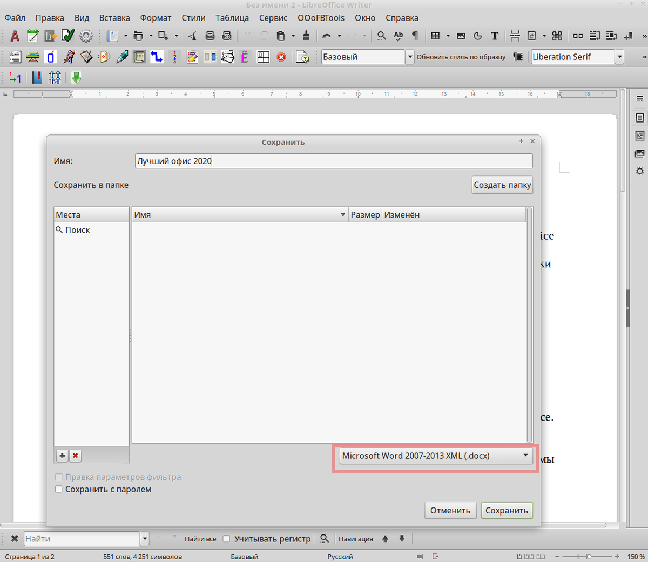Select 'Поиск' in Места list
The height and width of the screenshot is (562, 648).
[91, 230]
